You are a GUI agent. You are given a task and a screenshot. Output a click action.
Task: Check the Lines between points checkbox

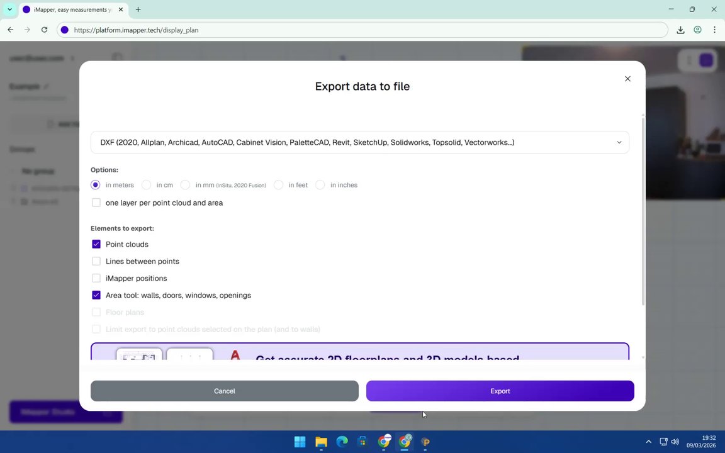[96, 261]
